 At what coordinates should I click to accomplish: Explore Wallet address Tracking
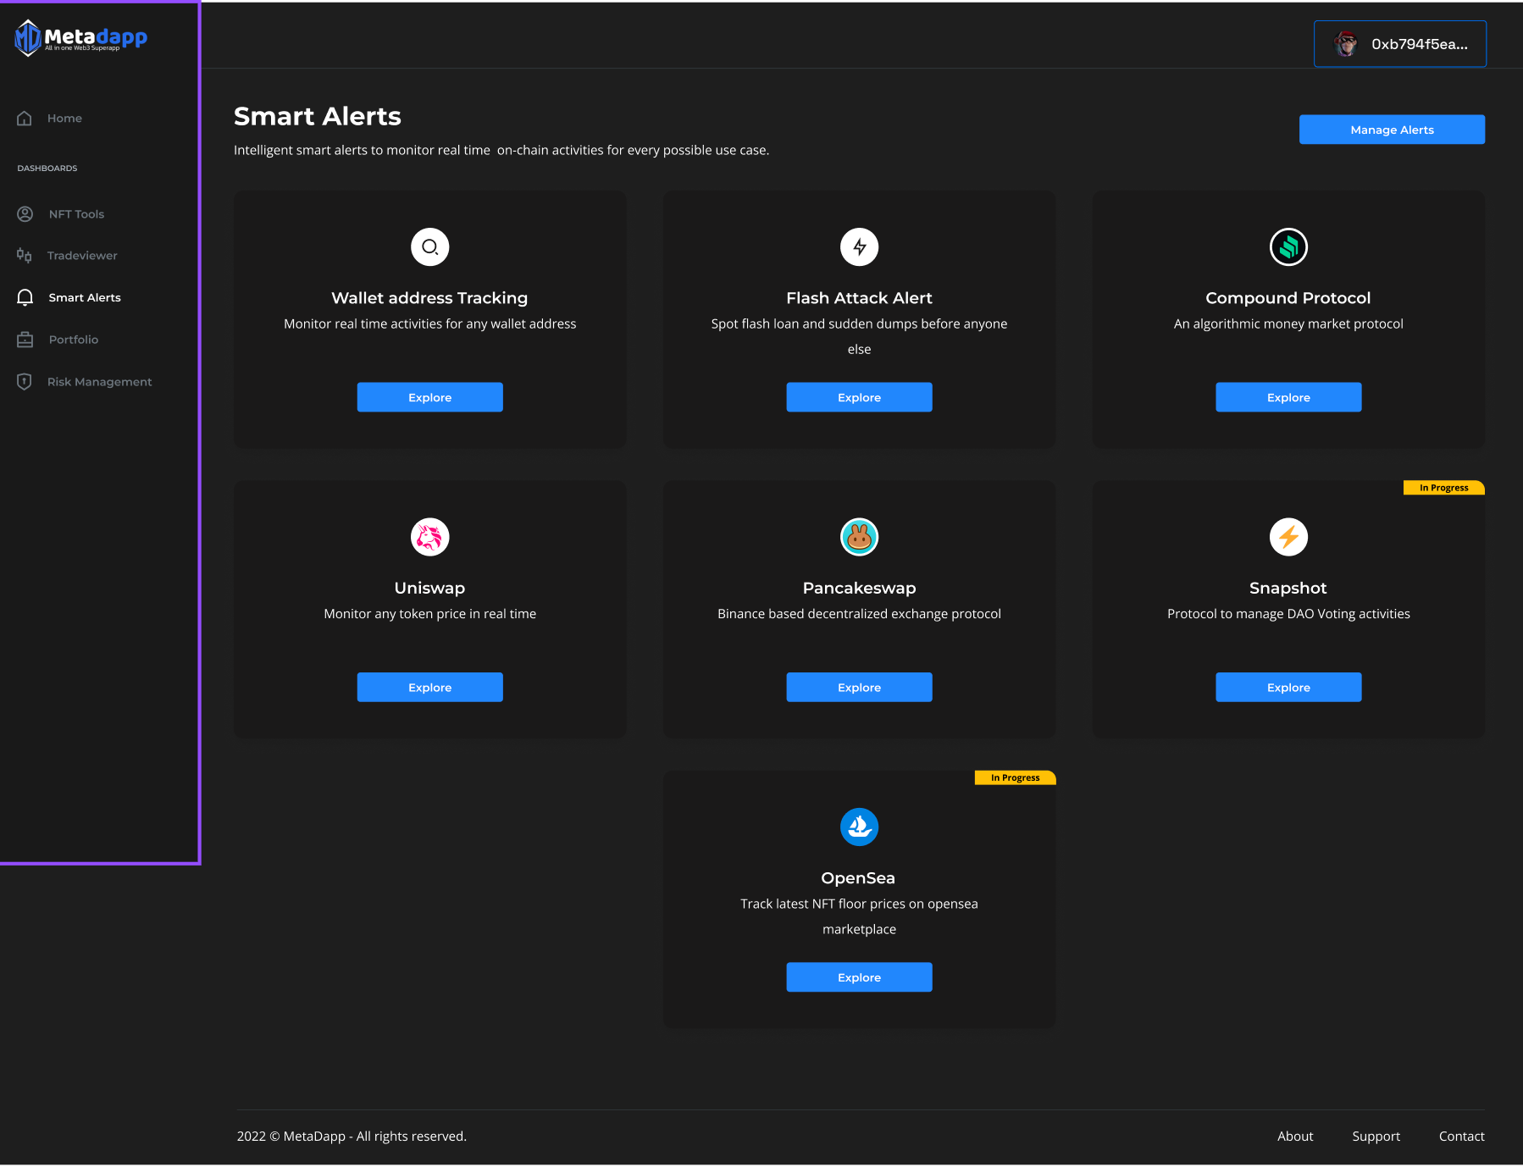click(x=430, y=398)
